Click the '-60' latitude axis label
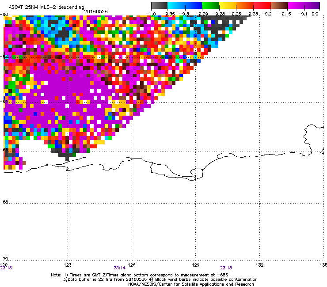The width and height of the screenshot is (327, 287). (x=4, y=15)
